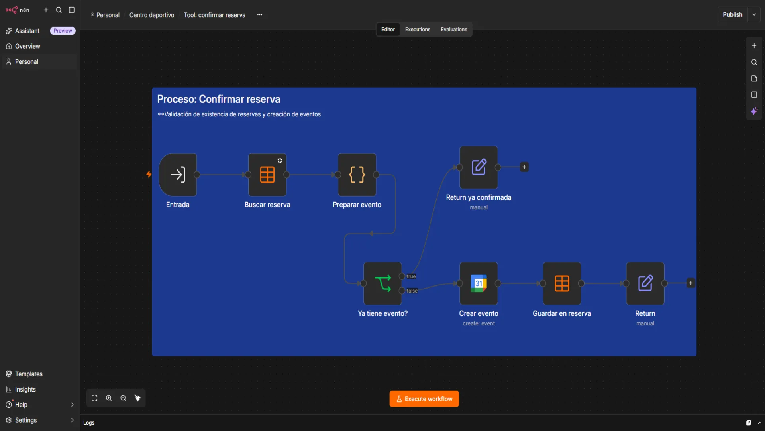
Task: Click the Publish button
Action: tap(732, 14)
